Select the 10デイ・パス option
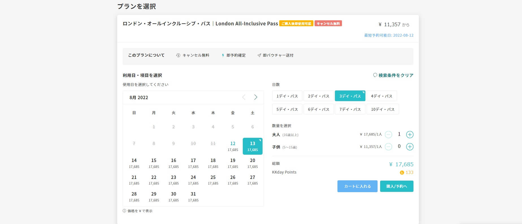Viewport: 522px width, 224px height. coord(383,109)
